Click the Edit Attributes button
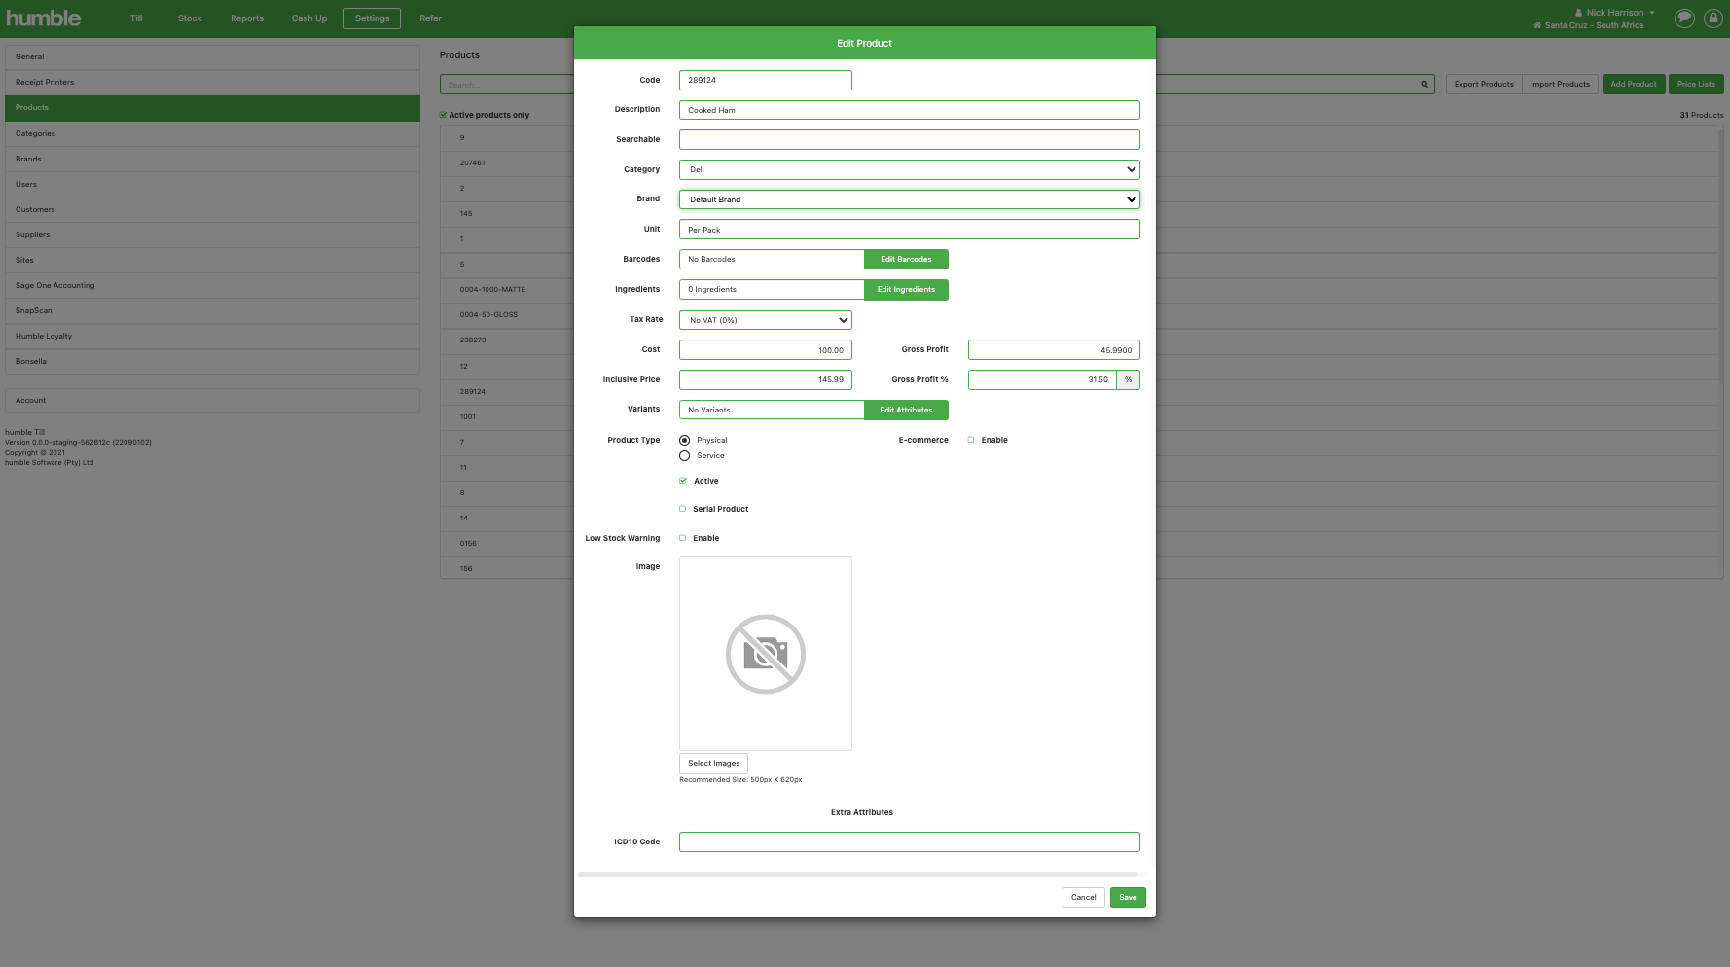The width and height of the screenshot is (1730, 967). (x=906, y=411)
